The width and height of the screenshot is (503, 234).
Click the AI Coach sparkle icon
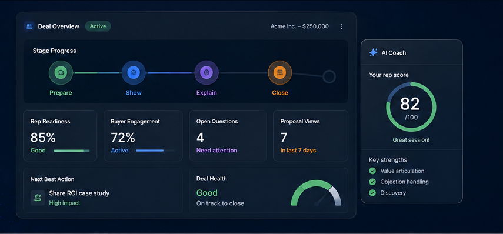373,52
